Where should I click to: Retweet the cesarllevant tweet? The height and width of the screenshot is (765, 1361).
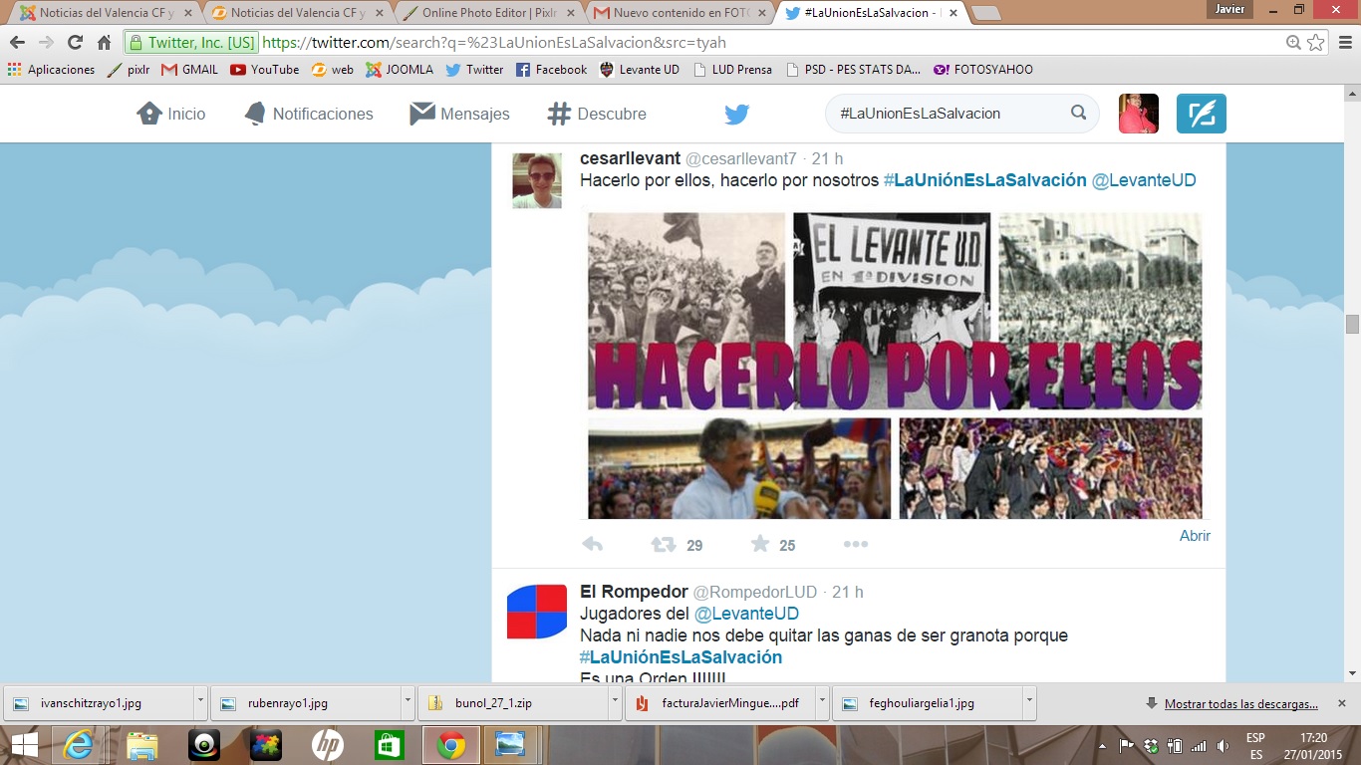(663, 544)
